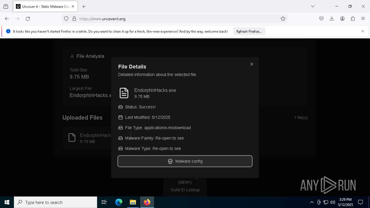Select 'Status: Success!' text
Viewport: 370px width, 208px height.
(x=140, y=107)
